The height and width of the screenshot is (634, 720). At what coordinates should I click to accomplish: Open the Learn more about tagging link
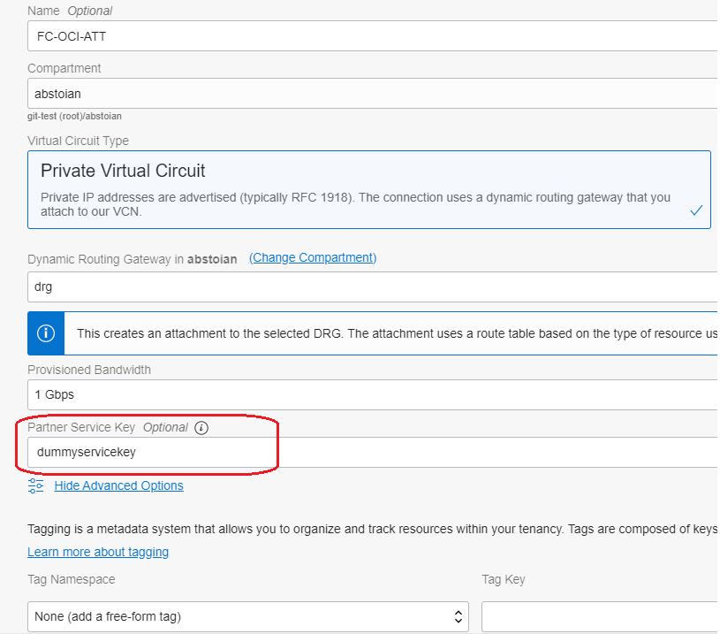tap(98, 552)
